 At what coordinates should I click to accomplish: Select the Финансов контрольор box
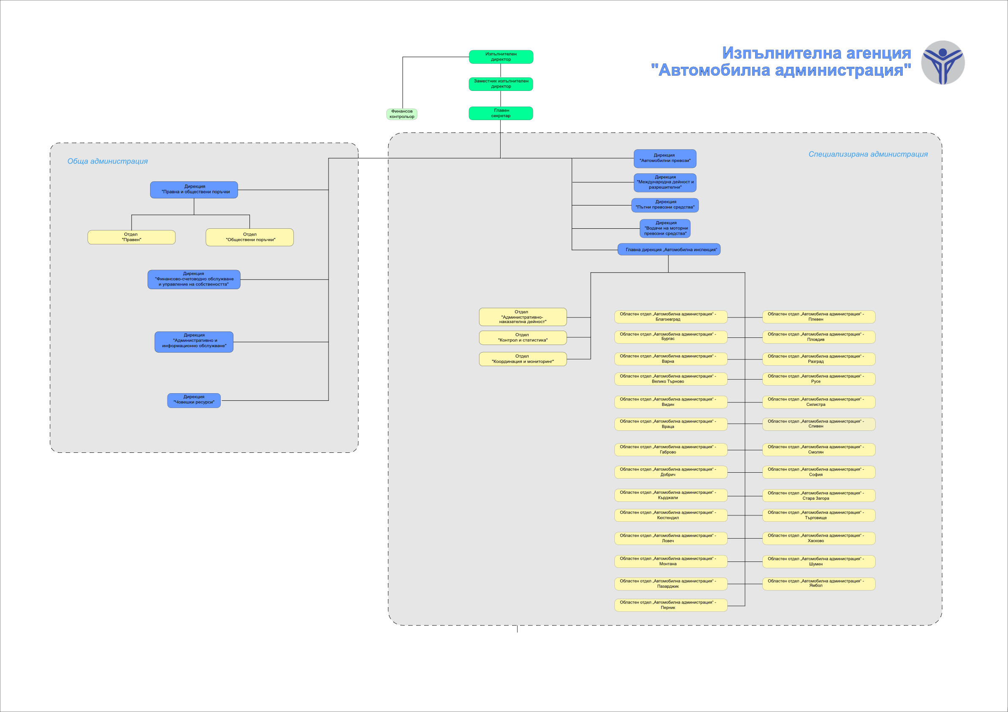coord(402,114)
